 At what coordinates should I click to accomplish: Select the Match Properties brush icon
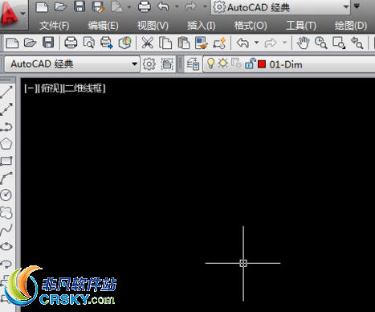(x=202, y=43)
